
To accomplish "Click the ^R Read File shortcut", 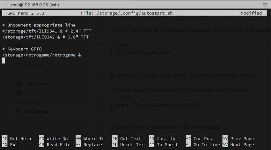I will click(55, 145).
